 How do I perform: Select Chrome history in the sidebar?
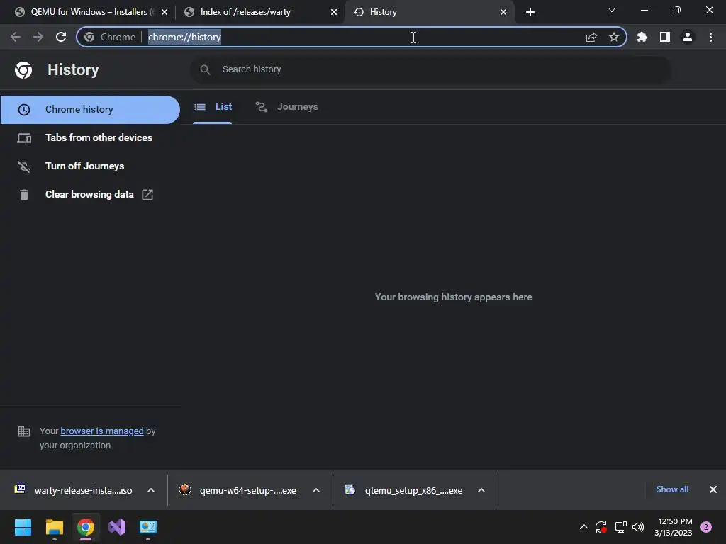[90, 110]
